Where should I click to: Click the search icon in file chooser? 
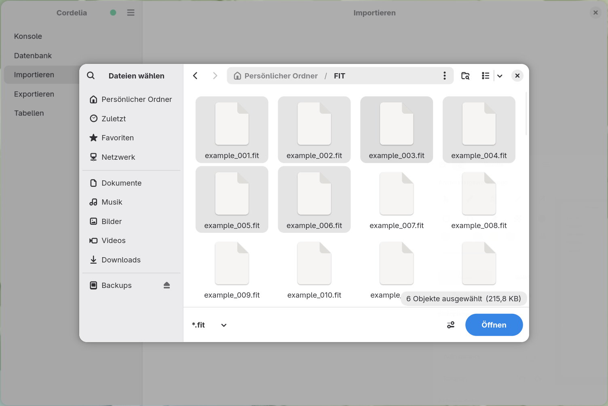point(91,76)
